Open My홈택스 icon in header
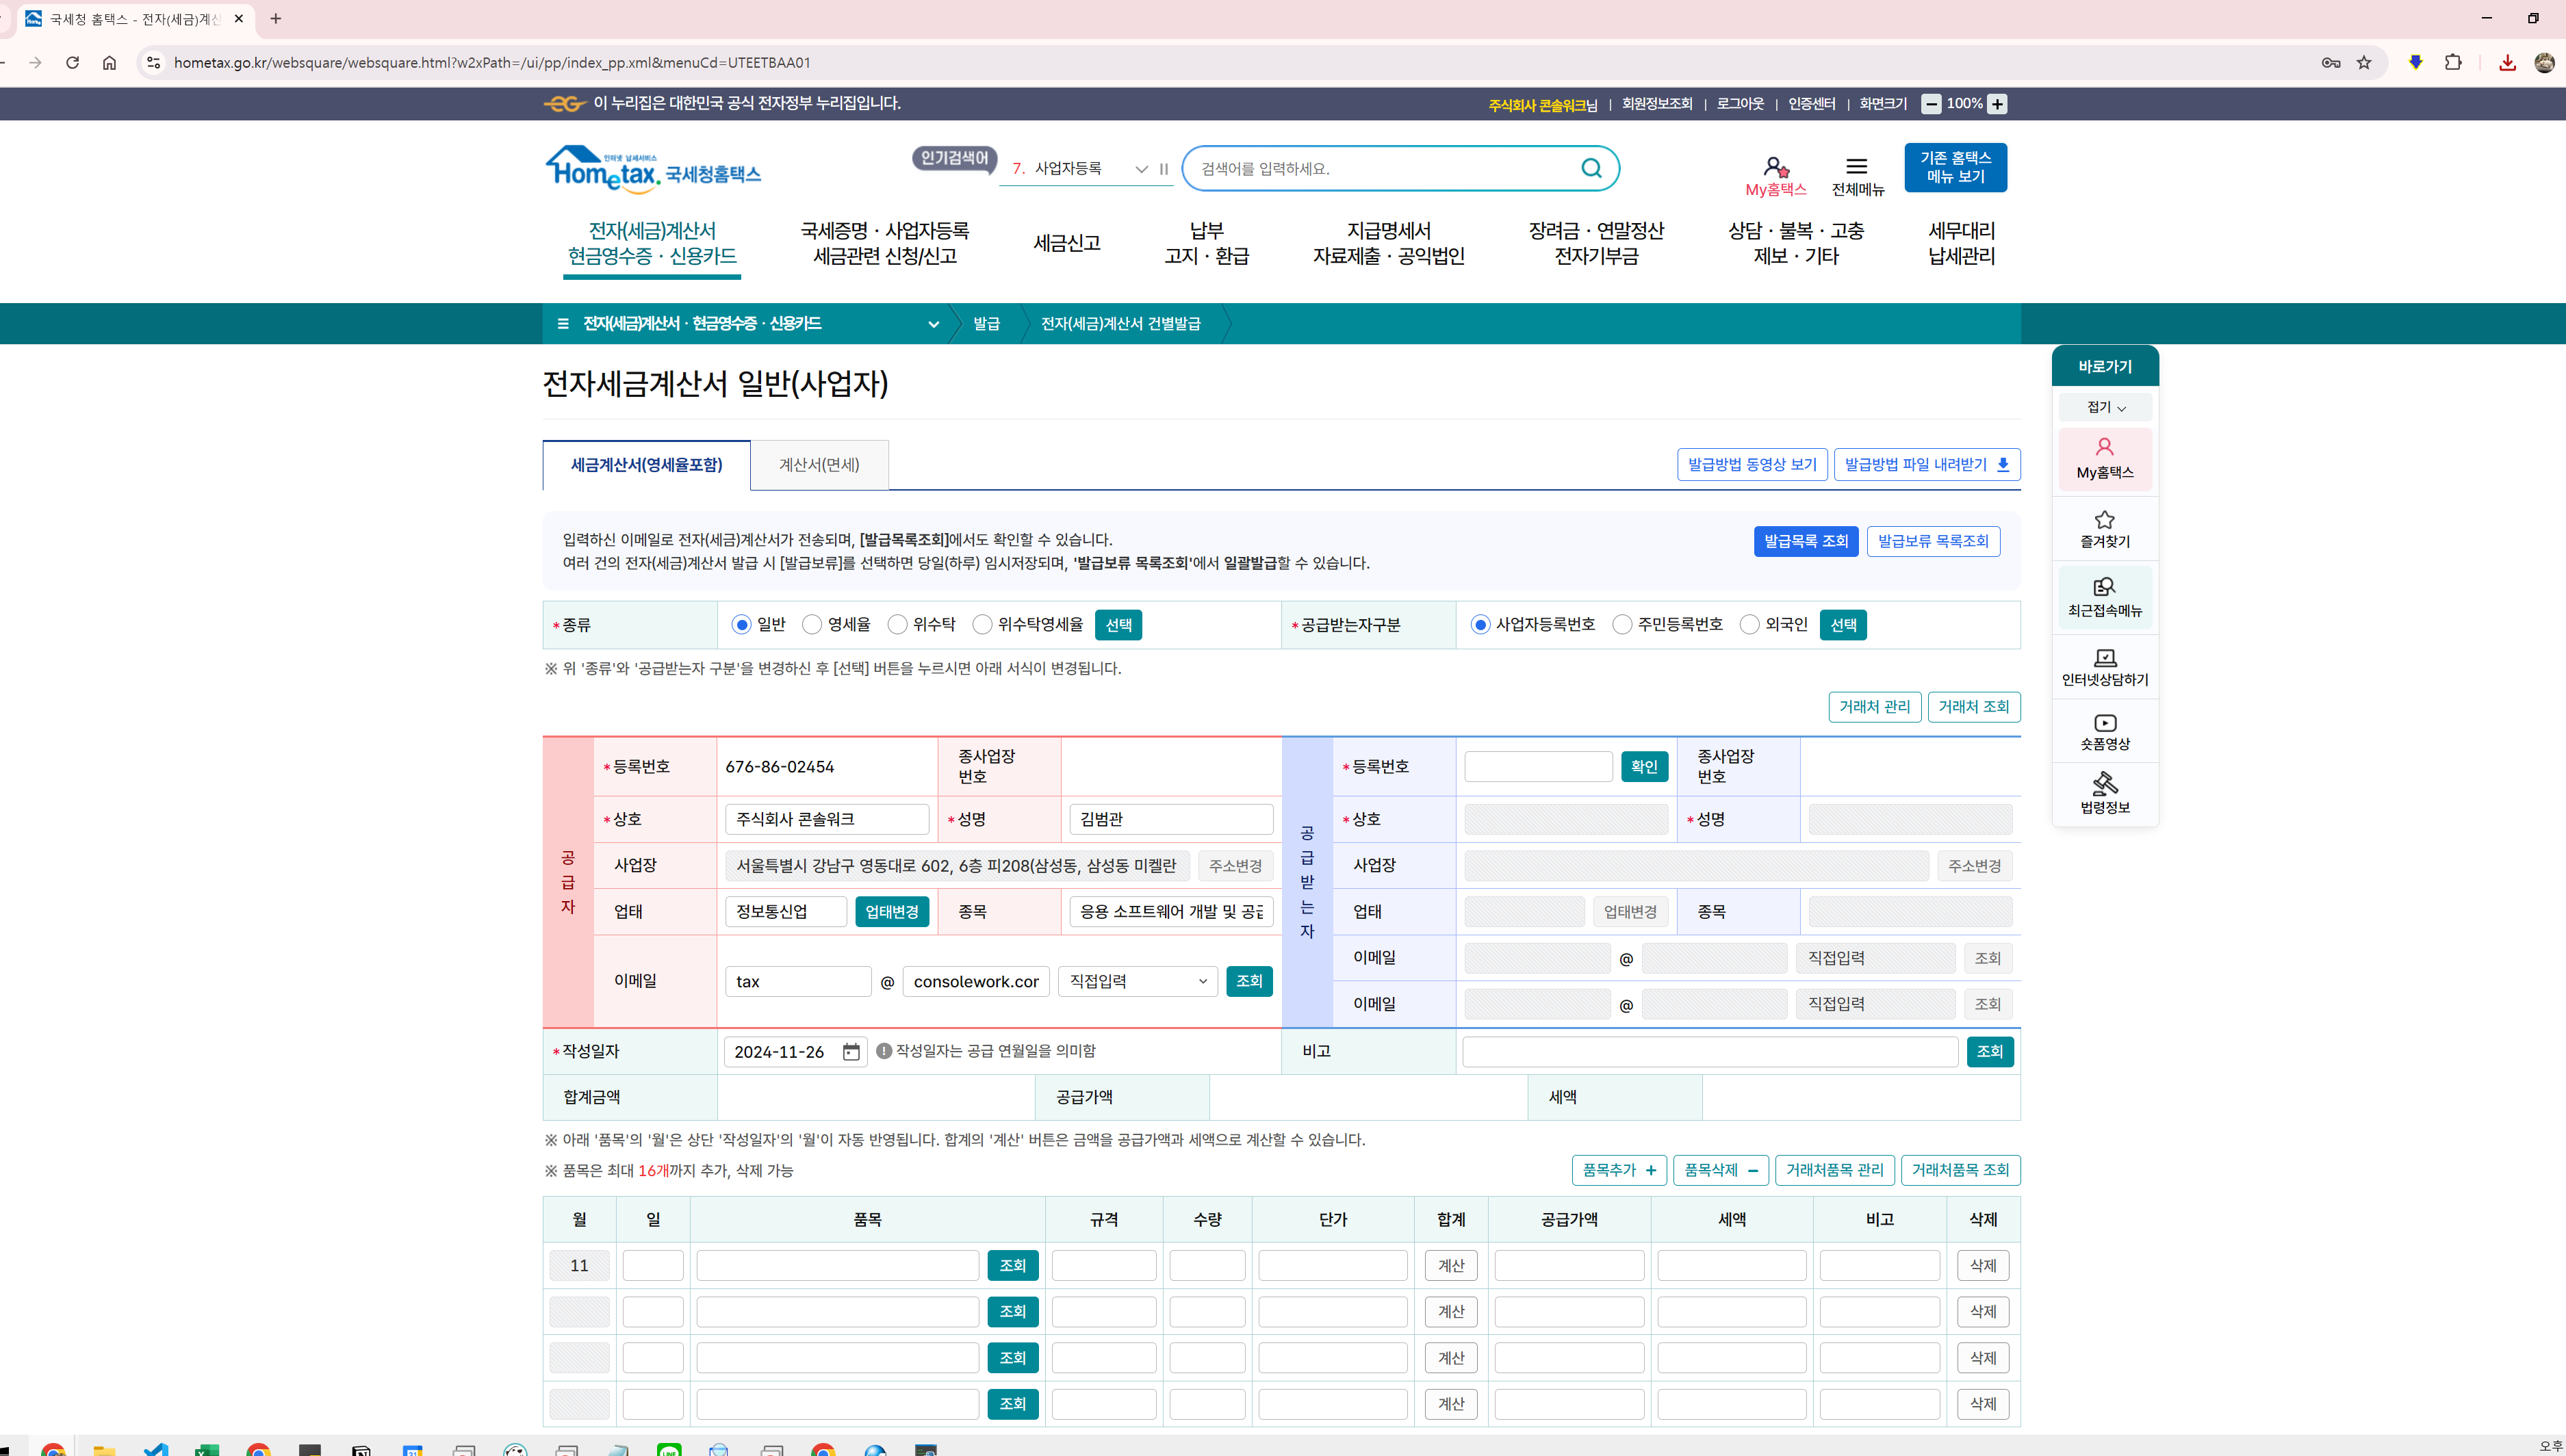Viewport: 2566px width, 1456px height. (x=1775, y=168)
